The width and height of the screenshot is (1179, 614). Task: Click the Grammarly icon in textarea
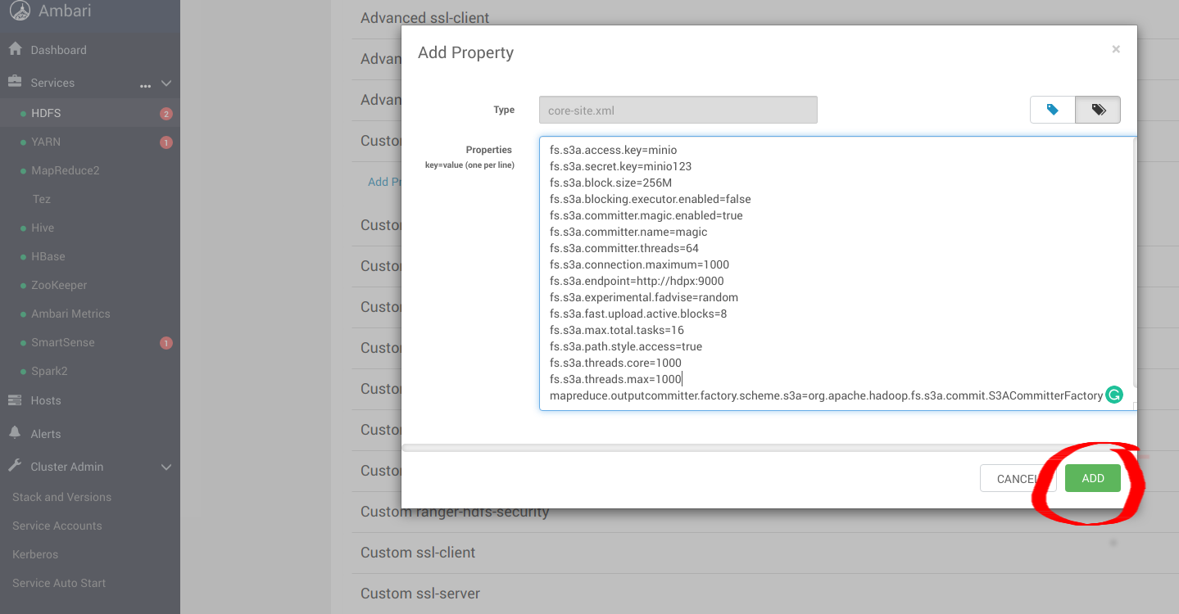[x=1114, y=395]
